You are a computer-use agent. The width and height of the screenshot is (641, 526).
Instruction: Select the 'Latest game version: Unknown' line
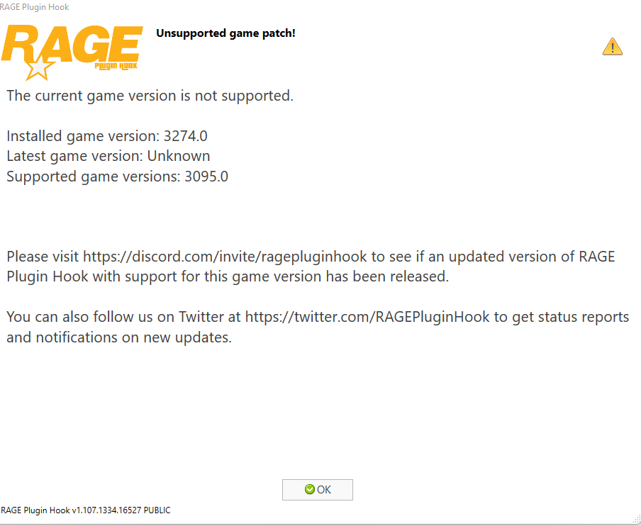[x=108, y=156]
